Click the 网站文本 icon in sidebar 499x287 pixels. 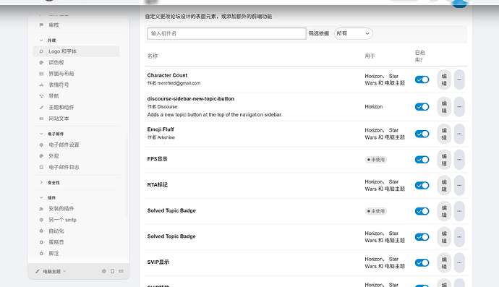click(41, 119)
